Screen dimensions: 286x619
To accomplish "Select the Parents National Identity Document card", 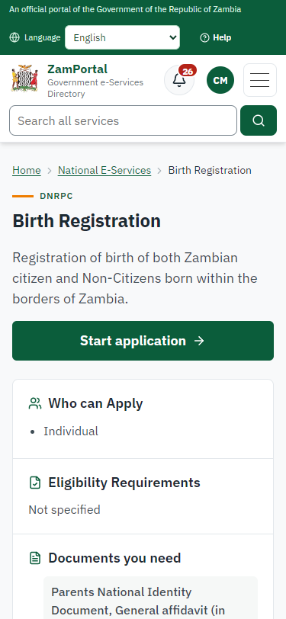I will click(x=150, y=598).
